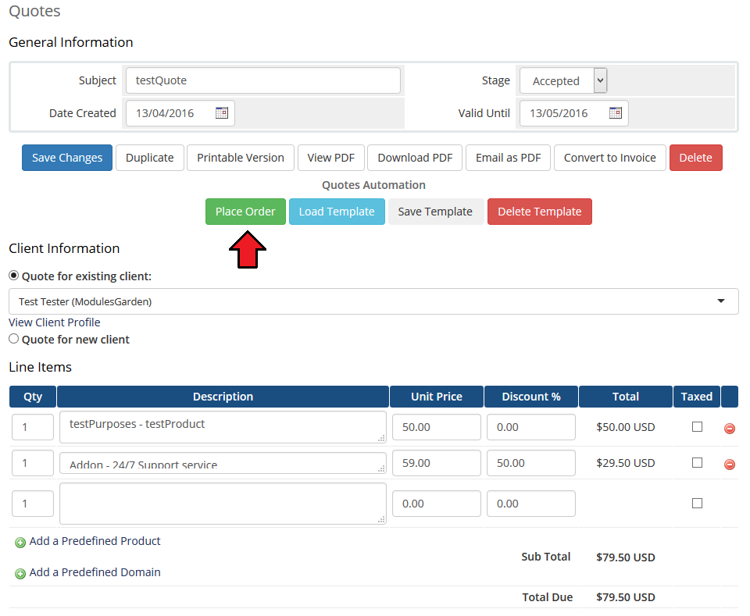Click the Valid Until field 13/05/2016
750x616 pixels.
coord(574,112)
